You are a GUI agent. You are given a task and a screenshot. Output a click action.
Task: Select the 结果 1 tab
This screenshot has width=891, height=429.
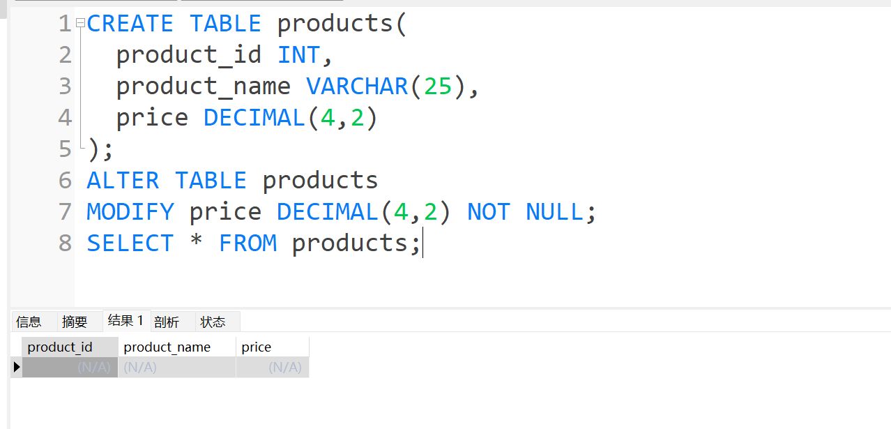click(125, 321)
